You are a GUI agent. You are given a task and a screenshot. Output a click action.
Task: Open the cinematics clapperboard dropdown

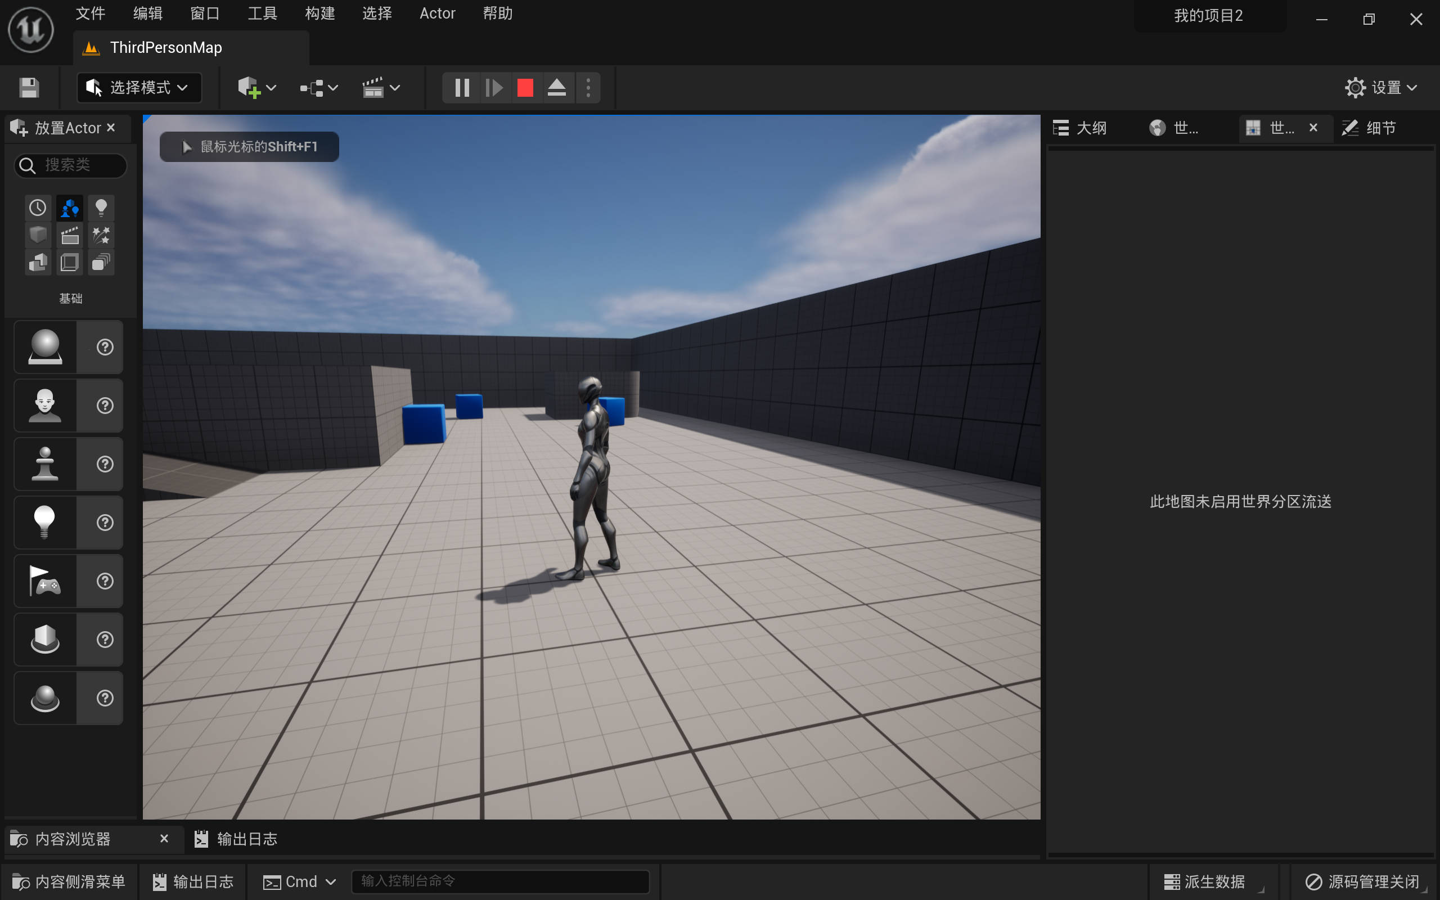coord(381,88)
